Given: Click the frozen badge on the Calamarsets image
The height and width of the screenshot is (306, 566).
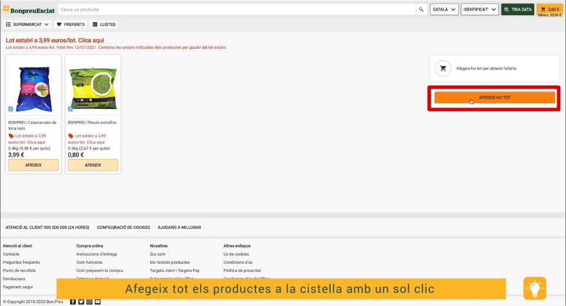Looking at the screenshot, I should coord(11,109).
